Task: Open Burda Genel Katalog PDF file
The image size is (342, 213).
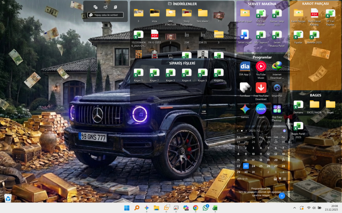Action: [x=314, y=13]
